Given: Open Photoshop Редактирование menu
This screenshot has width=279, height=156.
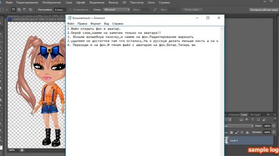Looking at the screenshot, I should [x=27, y=3].
